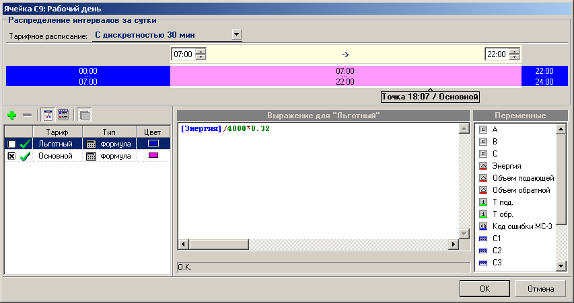Select variable B constant icon
This screenshot has height=303, width=574.
tap(483, 142)
